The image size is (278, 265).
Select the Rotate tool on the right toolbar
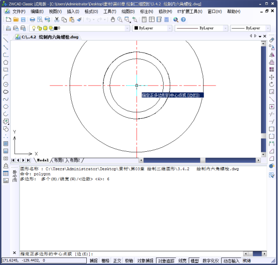[x=271, y=85]
